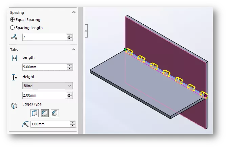Decrease the instance count with down arrow
Screen dimensions: 227x148
[x=69, y=39]
